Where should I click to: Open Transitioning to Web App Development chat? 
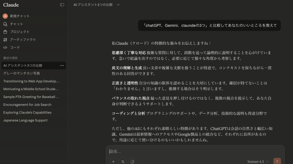point(31,81)
